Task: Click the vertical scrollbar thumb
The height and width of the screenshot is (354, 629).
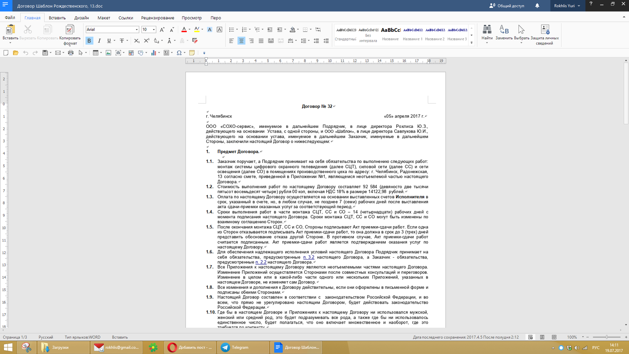Action: point(626,94)
